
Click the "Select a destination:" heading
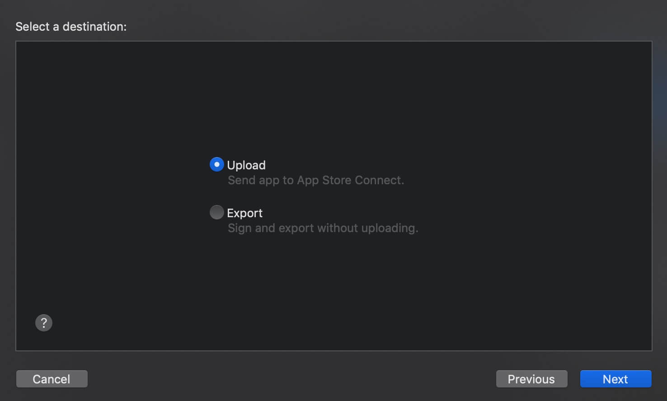click(x=71, y=27)
